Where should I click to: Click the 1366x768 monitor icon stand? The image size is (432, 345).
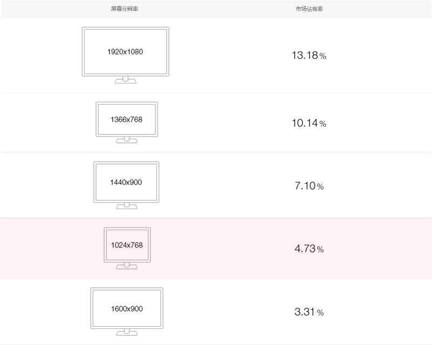click(x=127, y=140)
